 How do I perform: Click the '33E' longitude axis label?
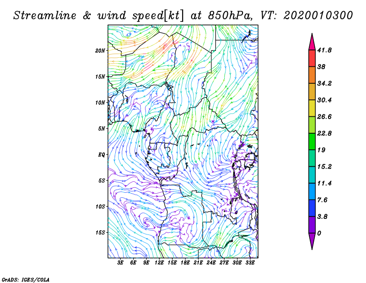[x=250, y=263]
